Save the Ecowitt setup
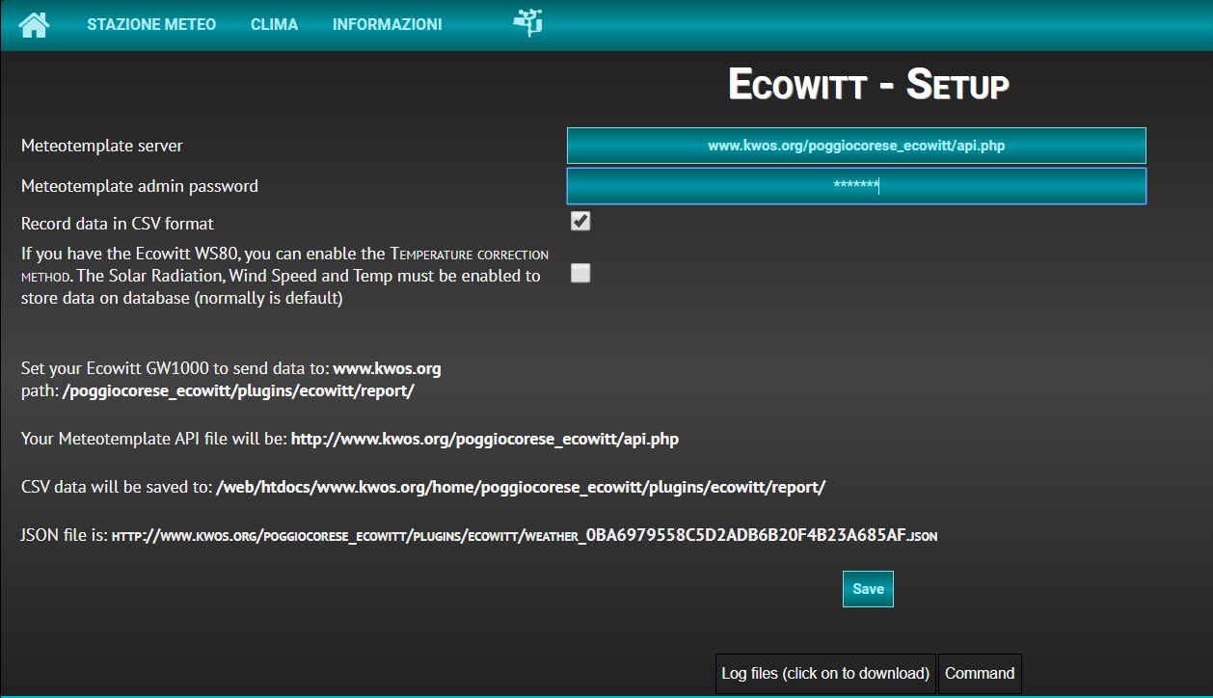 point(868,589)
